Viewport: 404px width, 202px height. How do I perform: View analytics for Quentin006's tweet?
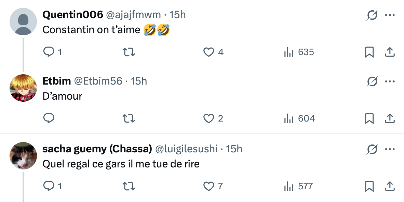289,52
